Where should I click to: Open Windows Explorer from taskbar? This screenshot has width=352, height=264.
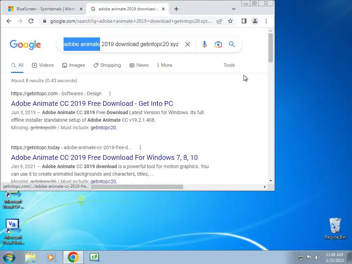(31, 257)
